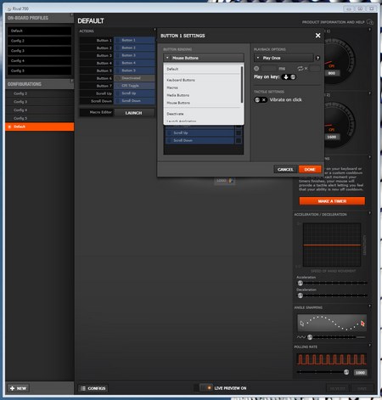Click the Done button
The height and width of the screenshot is (400, 382).
310,169
